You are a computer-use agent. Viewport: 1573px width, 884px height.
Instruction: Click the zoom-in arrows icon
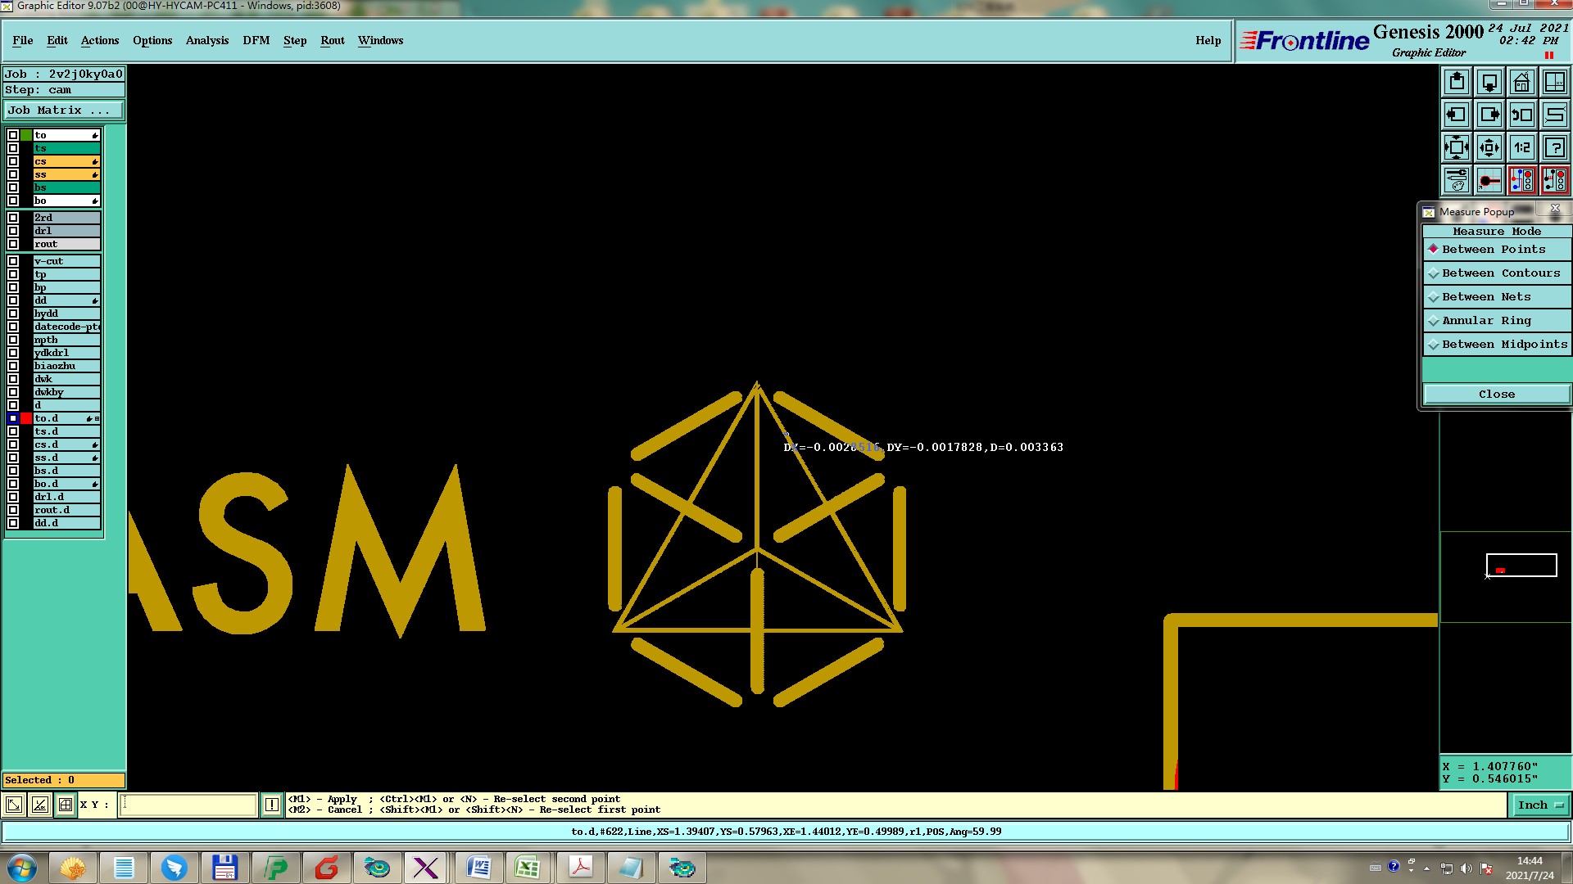click(x=1457, y=148)
